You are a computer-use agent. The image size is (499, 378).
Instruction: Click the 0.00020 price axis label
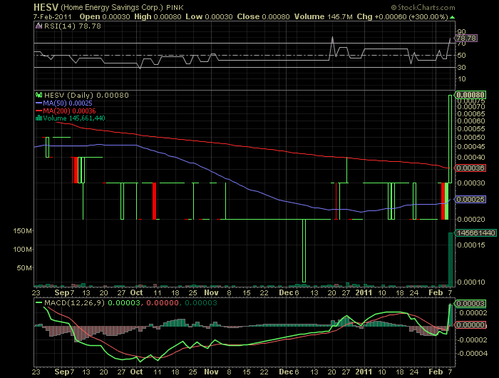[471, 219]
